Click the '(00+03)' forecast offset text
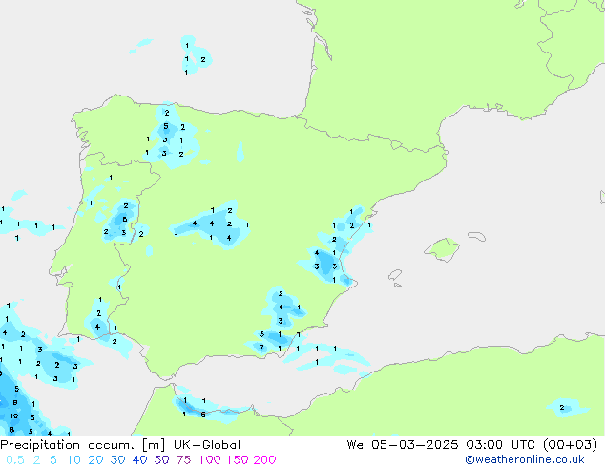Screen dimensions: 605x468 [x=570, y=445]
